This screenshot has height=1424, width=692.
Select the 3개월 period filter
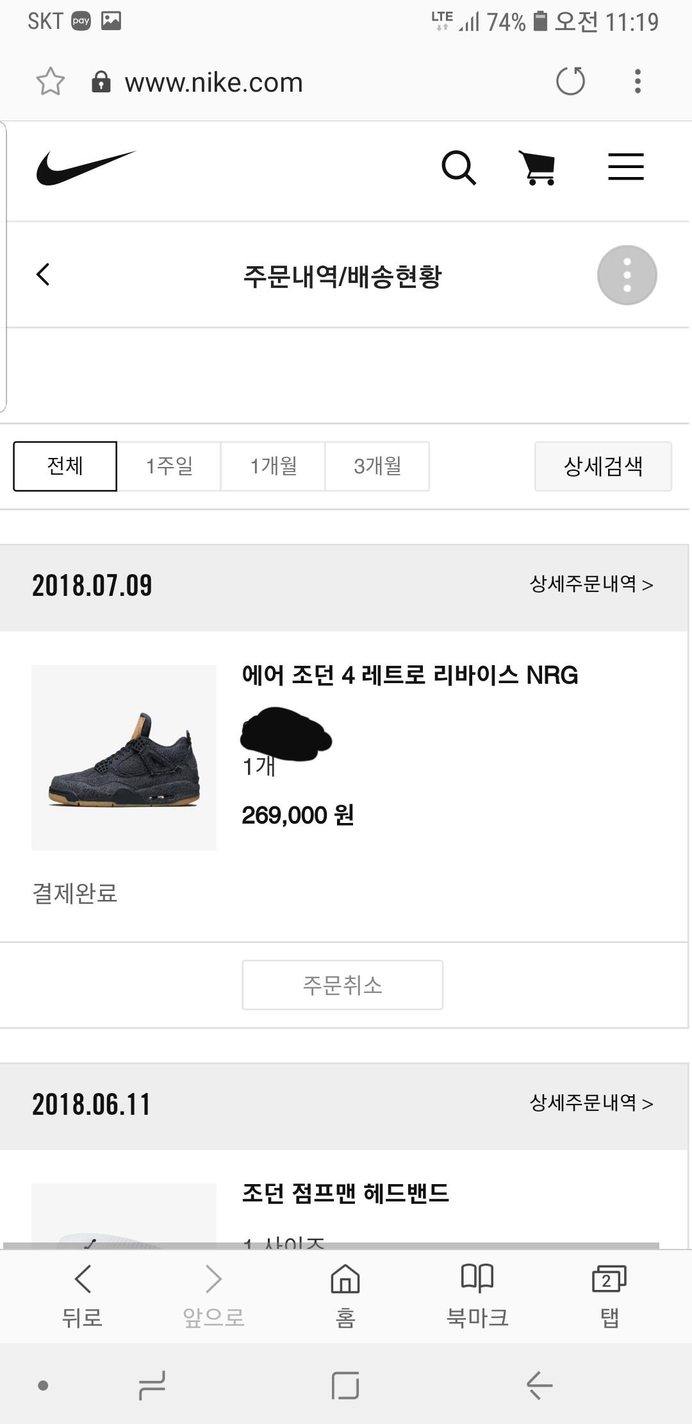point(377,466)
